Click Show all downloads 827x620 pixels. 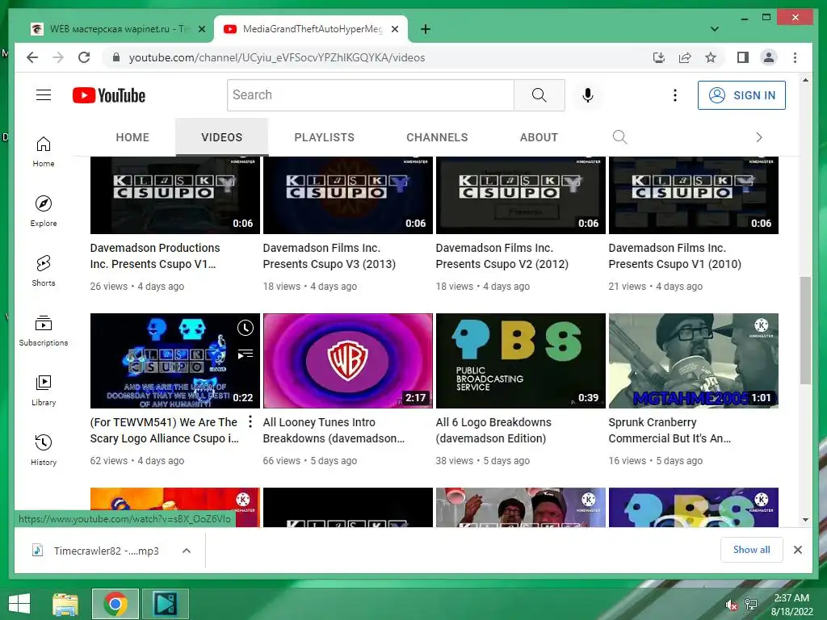[x=752, y=549]
